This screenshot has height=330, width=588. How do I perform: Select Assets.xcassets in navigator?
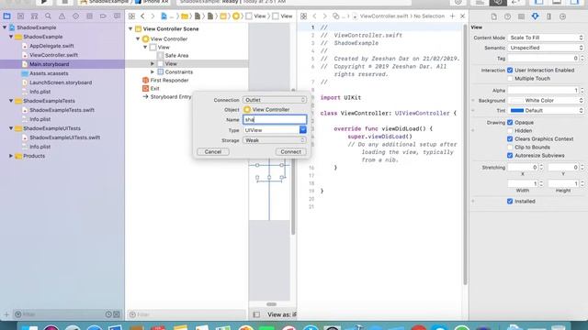click(x=49, y=73)
